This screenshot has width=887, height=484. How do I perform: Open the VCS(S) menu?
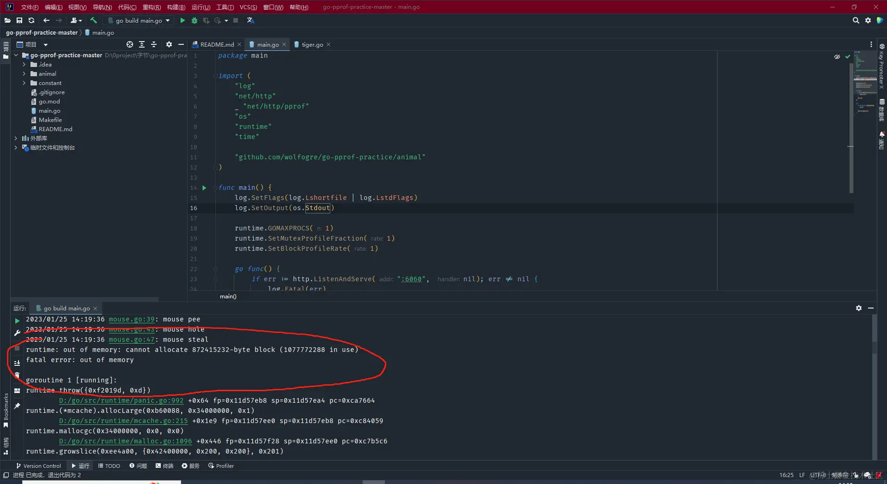pyautogui.click(x=248, y=7)
